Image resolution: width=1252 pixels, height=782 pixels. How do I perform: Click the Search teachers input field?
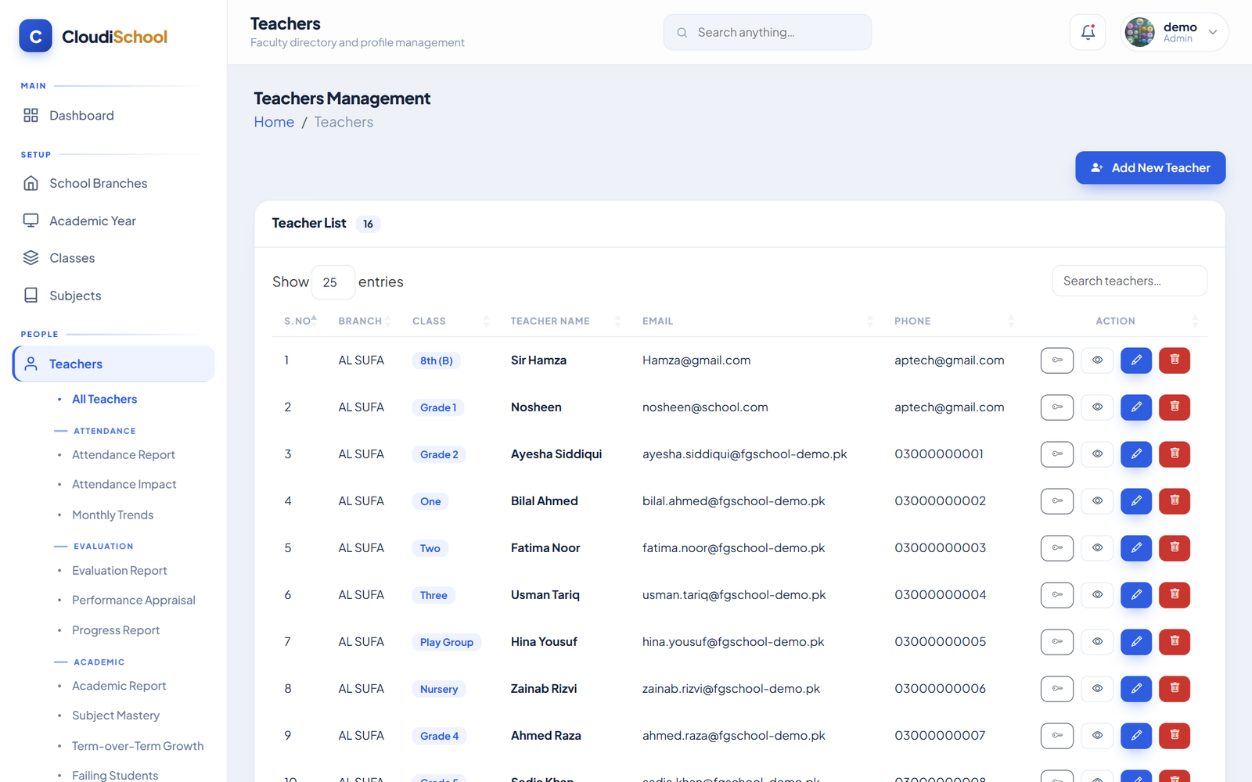pos(1129,281)
